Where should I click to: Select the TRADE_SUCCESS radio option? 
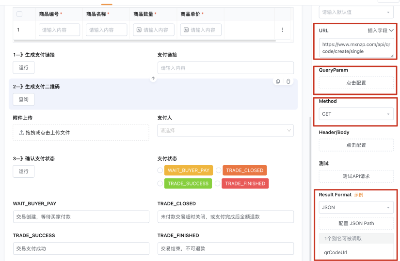[x=160, y=184]
